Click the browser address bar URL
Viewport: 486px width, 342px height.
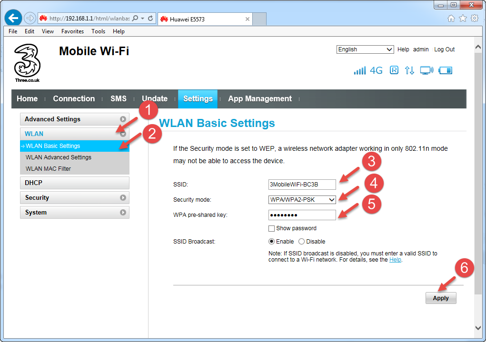[x=89, y=18]
